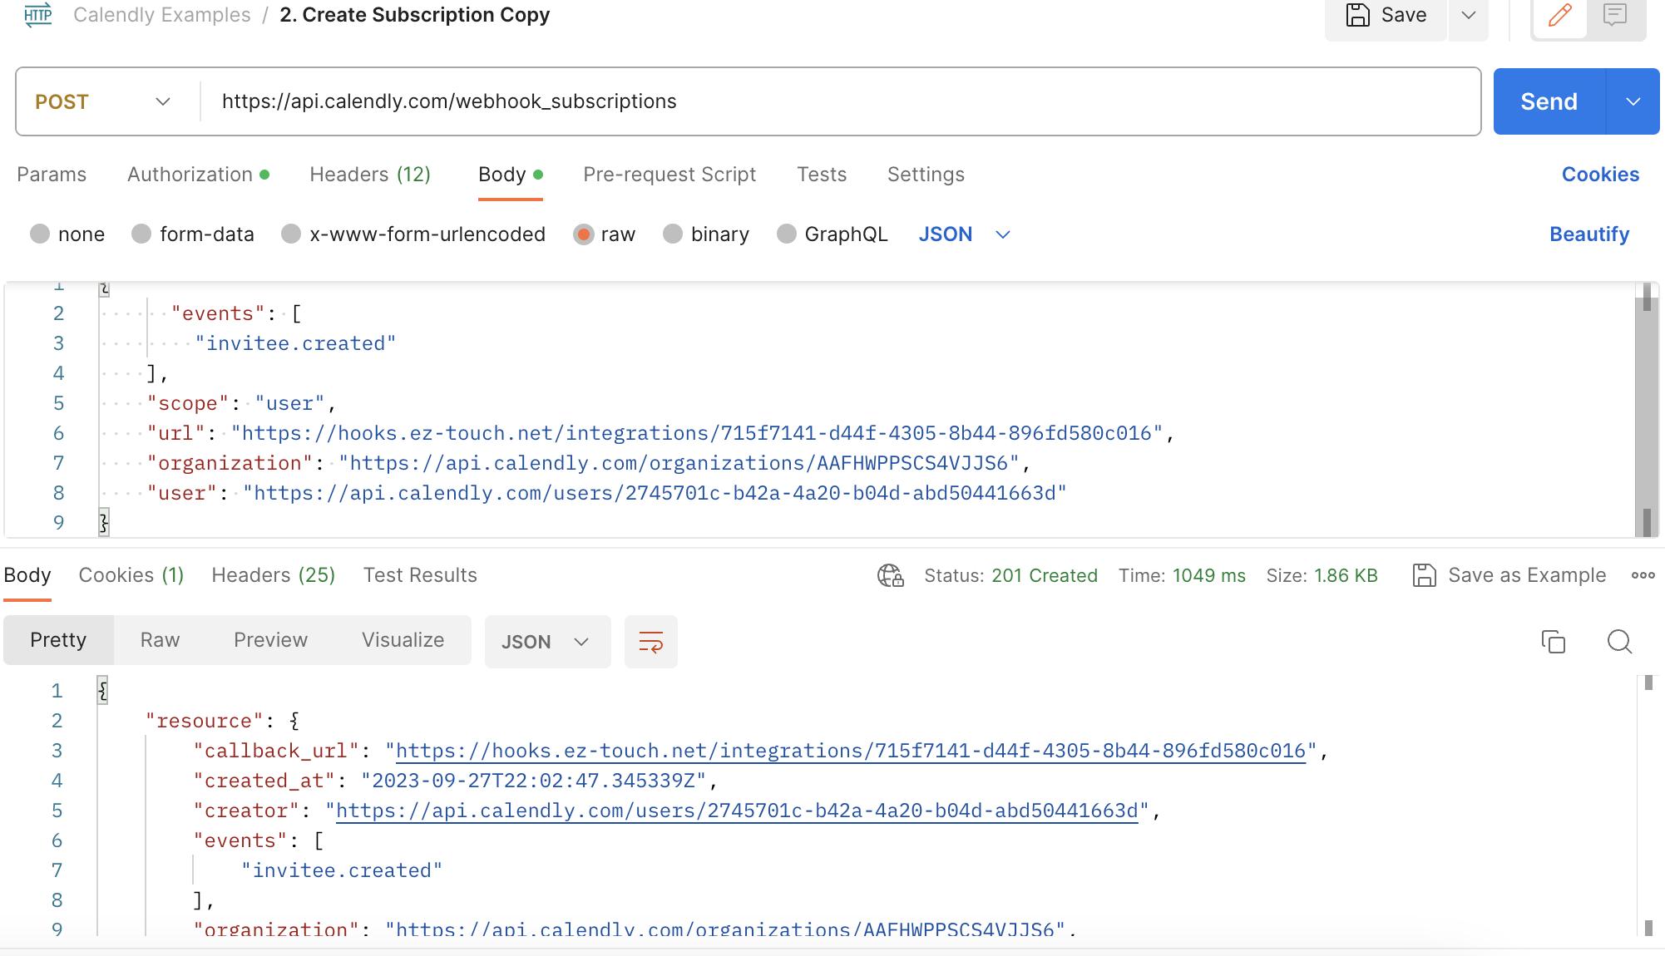Click the edit pencil icon
The image size is (1665, 956).
click(1559, 15)
